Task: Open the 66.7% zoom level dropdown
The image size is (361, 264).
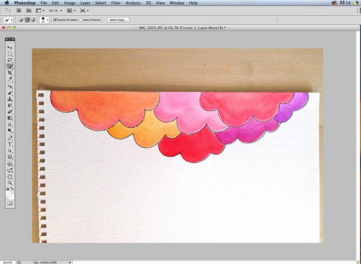Action: click(x=56, y=11)
